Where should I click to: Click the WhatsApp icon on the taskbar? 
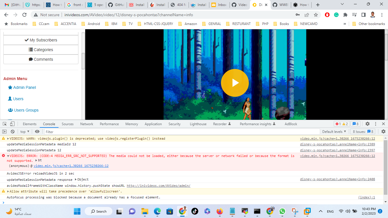[x=282, y=211]
